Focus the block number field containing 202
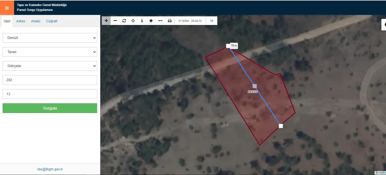Screen dimensions: 386x175 click(x=50, y=80)
